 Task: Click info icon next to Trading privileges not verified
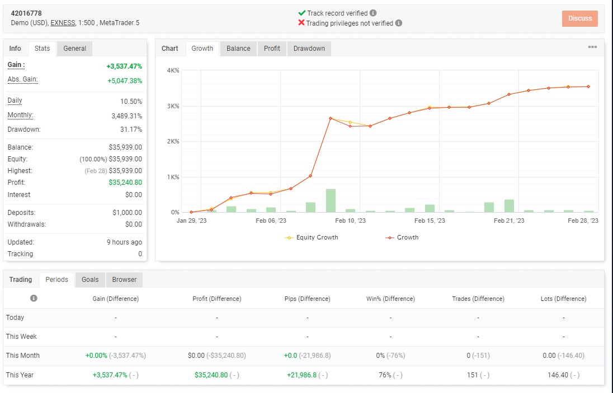[398, 23]
